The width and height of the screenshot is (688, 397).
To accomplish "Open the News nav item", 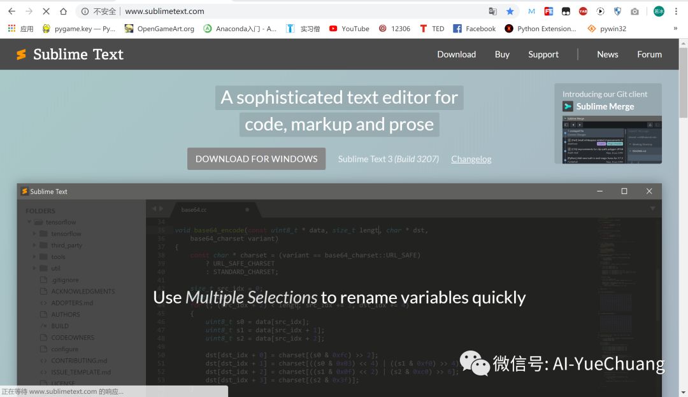I will (x=607, y=54).
